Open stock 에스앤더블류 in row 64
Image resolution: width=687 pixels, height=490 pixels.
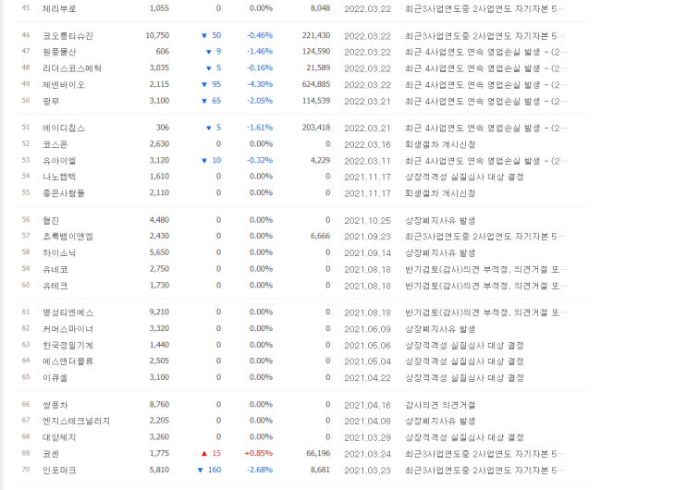[x=67, y=361]
